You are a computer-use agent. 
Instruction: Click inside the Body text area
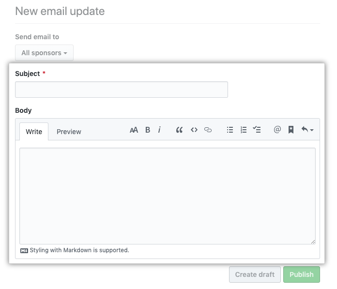(168, 196)
